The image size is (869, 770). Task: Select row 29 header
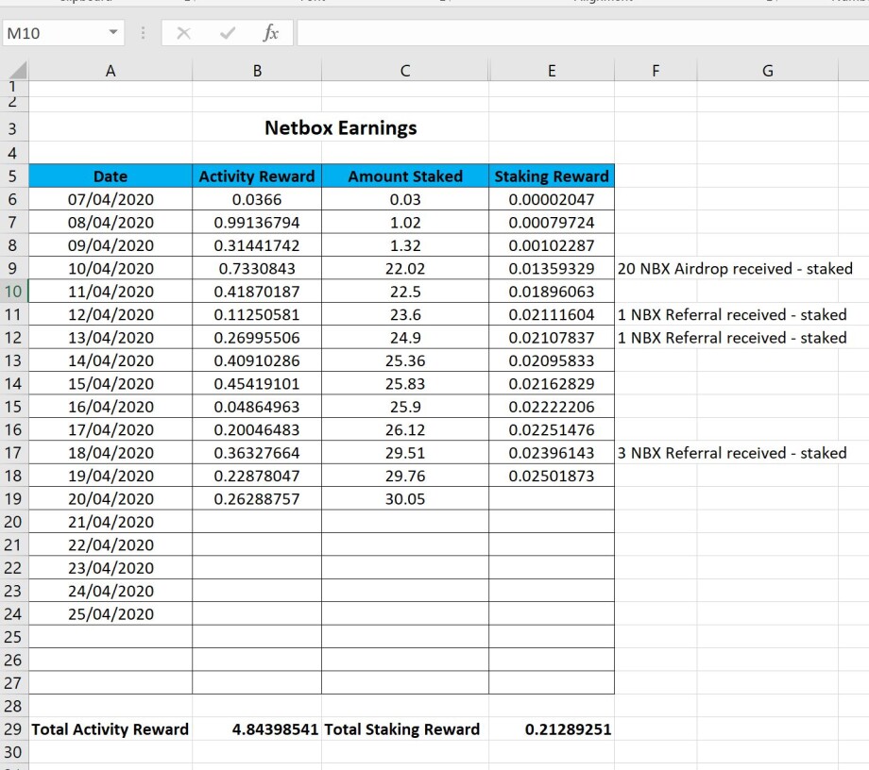tap(13, 729)
